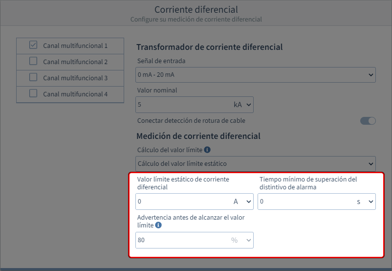Screen dimensions: 392x271
Task: Select the Canal multifuncional 4 checkbox
Action: [33, 93]
